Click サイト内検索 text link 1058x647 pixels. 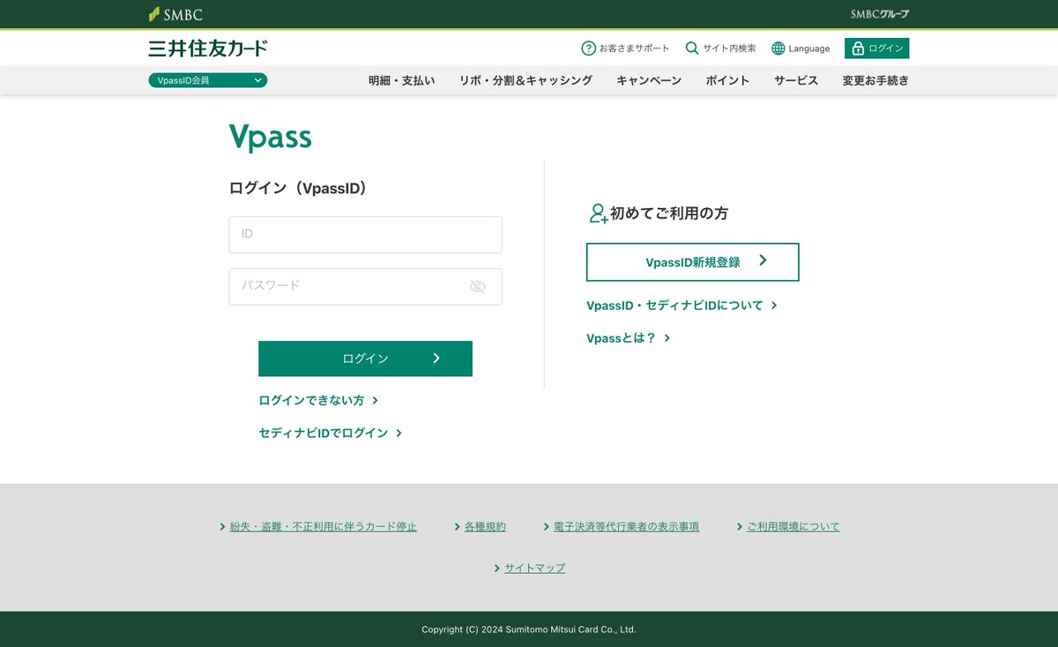coord(729,48)
